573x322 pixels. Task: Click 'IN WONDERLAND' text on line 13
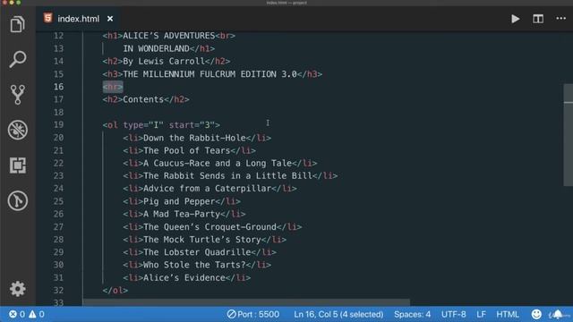click(156, 48)
